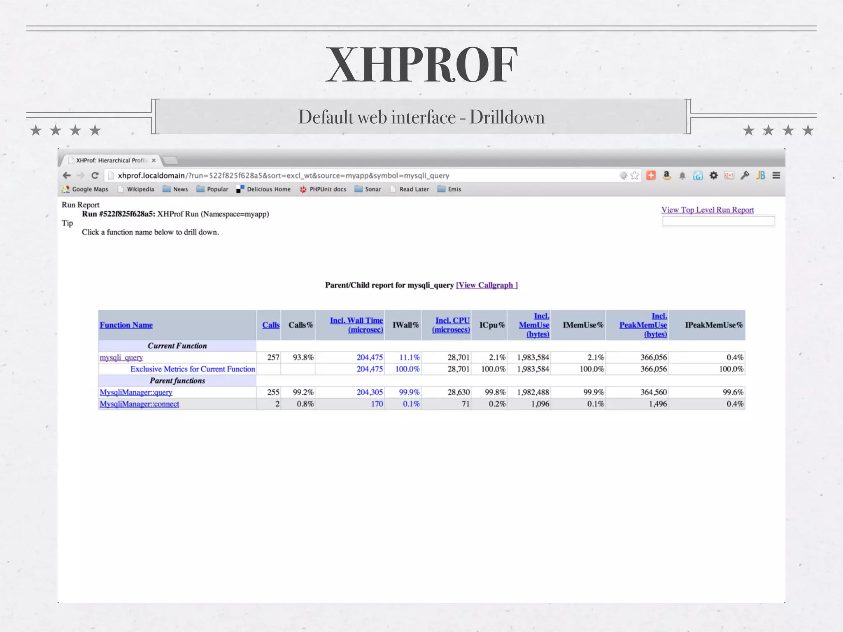Open the new tab button

pyautogui.click(x=170, y=160)
